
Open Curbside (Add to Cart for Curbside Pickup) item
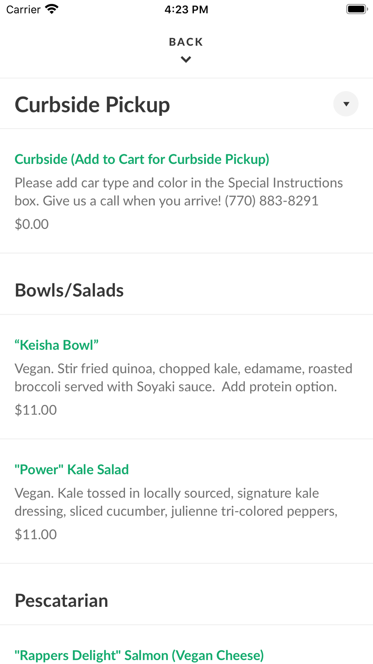click(x=142, y=159)
